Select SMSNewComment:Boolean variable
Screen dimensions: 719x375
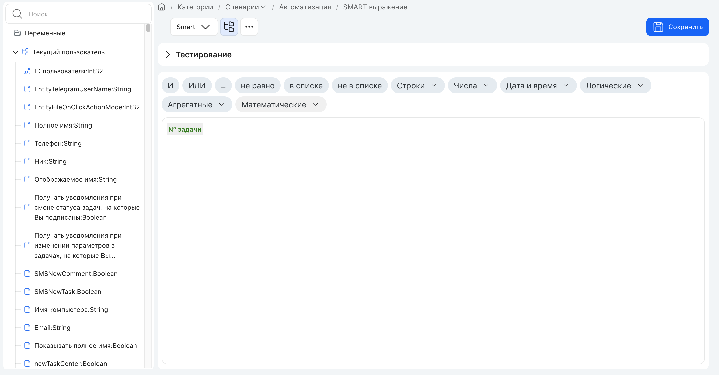click(x=76, y=274)
